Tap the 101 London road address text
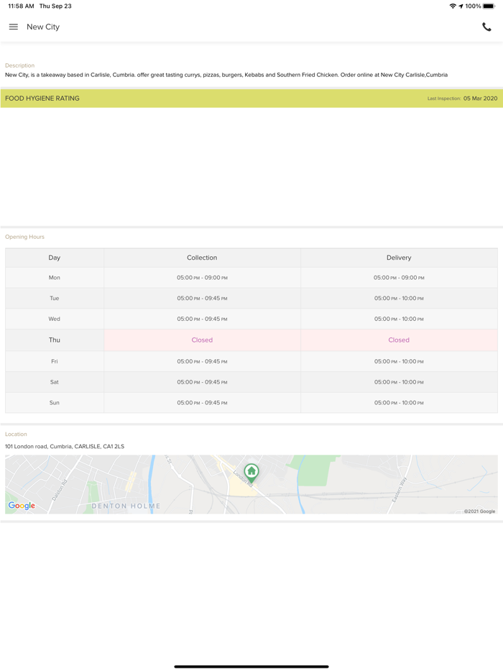The width and height of the screenshot is (503, 672). [65, 446]
